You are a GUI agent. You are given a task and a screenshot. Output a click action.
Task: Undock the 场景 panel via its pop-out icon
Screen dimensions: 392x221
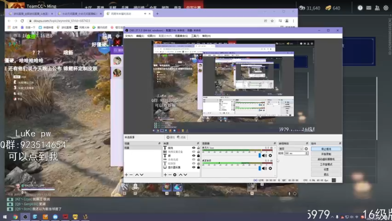159,143
